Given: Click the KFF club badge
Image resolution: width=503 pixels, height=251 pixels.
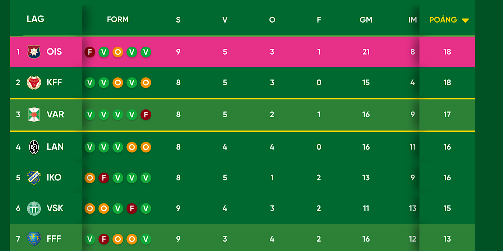Looking at the screenshot, I should coord(34,83).
